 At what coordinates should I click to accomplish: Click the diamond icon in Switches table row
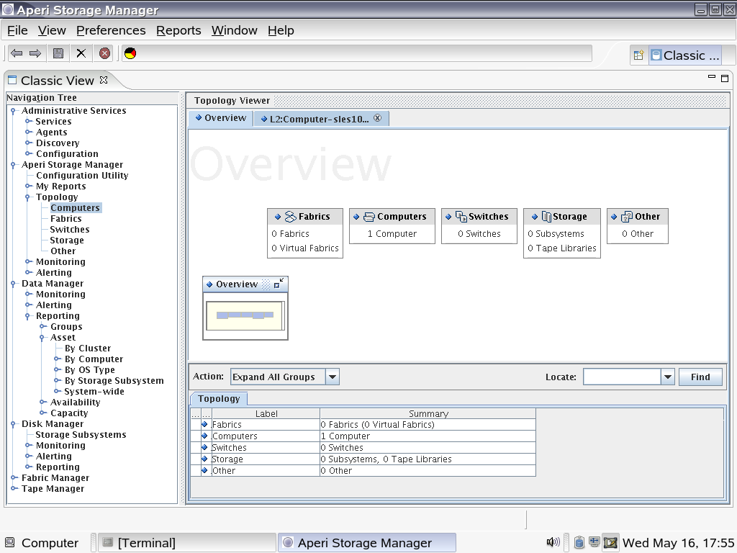coord(204,447)
